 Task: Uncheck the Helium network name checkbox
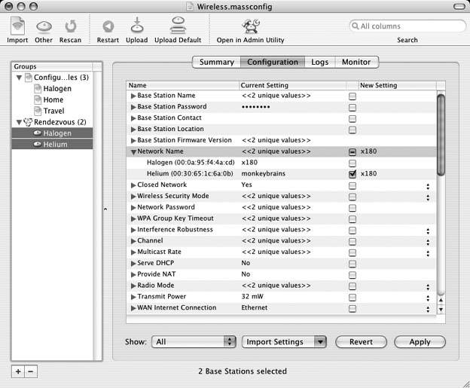(352, 174)
